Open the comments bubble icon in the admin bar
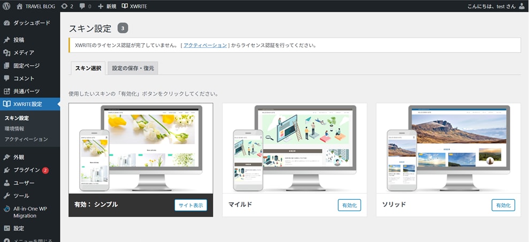Image resolution: width=529 pixels, height=242 pixels. point(82,6)
